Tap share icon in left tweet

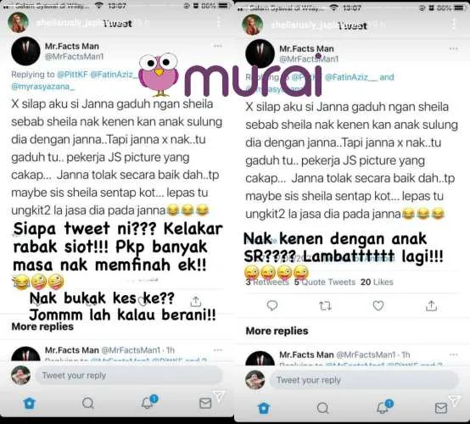[x=195, y=301]
